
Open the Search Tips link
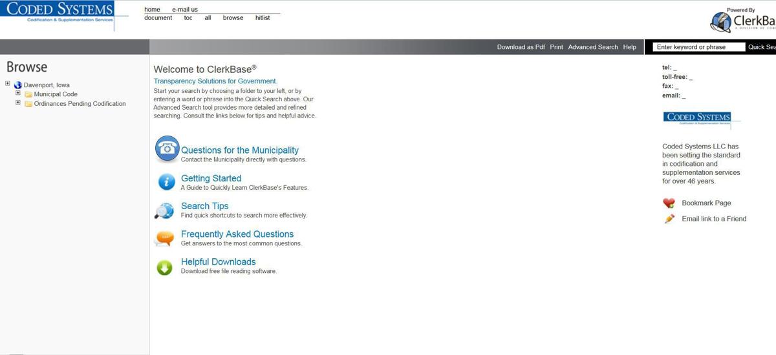(x=204, y=206)
